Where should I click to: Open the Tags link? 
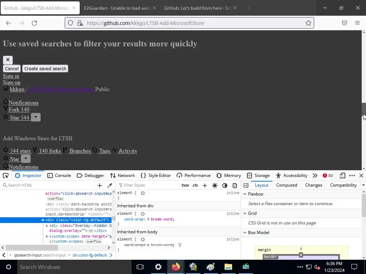coord(105,151)
